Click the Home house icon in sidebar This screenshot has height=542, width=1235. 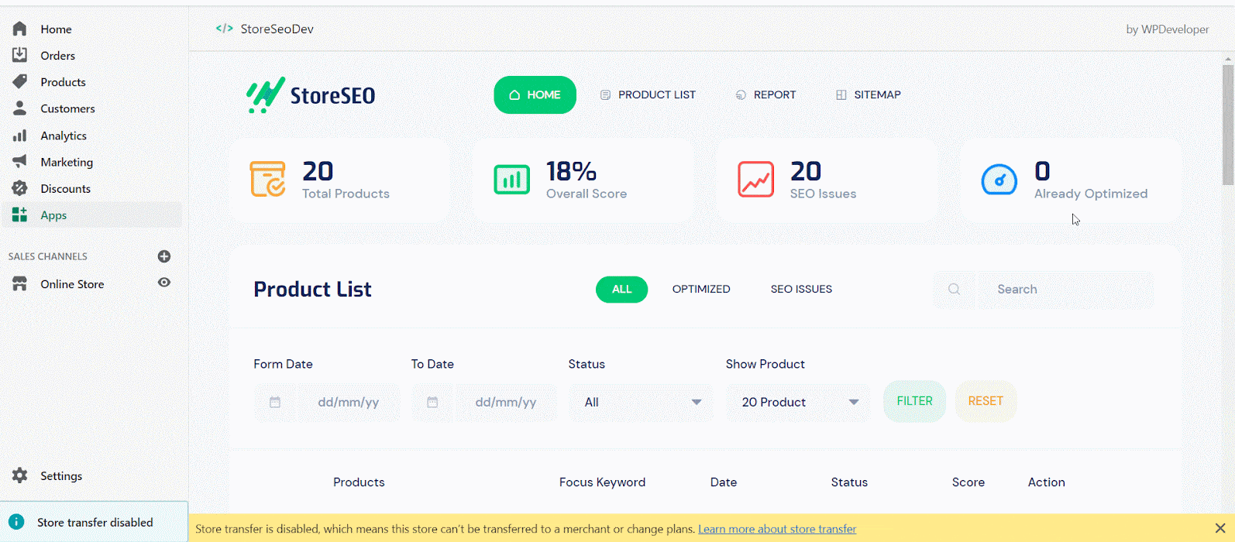point(20,29)
